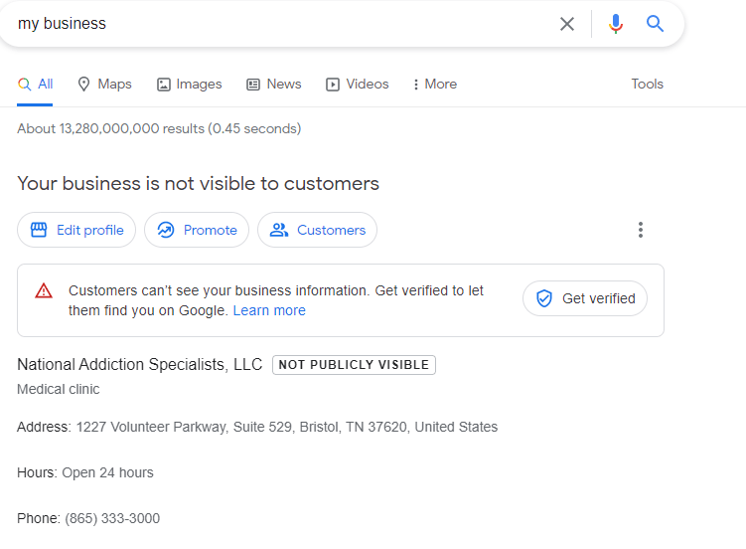Click the people icon on Customers
746x549 pixels.
click(x=279, y=230)
